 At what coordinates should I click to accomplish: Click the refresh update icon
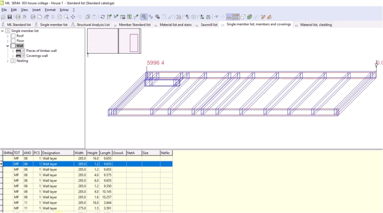pos(102,17)
